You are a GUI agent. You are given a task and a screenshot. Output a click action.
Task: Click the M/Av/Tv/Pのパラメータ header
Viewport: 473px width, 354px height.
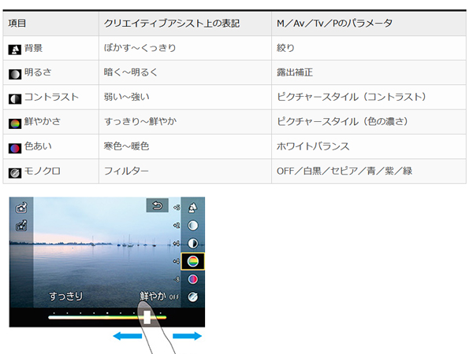[335, 23]
